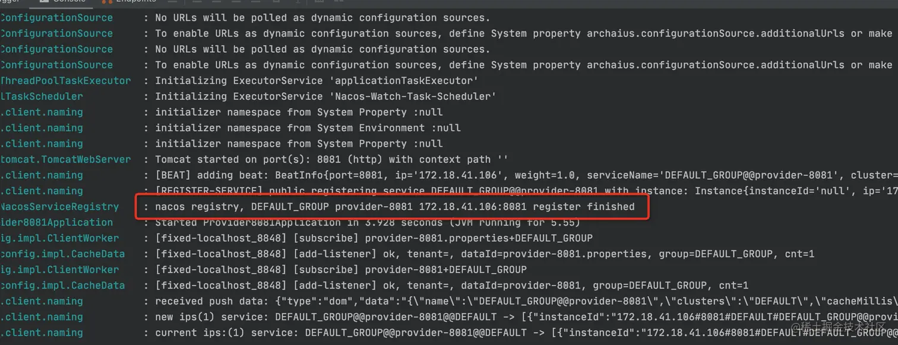Click the tomcat.TomcatWebServer logger name
The width and height of the screenshot is (898, 345).
(65, 159)
